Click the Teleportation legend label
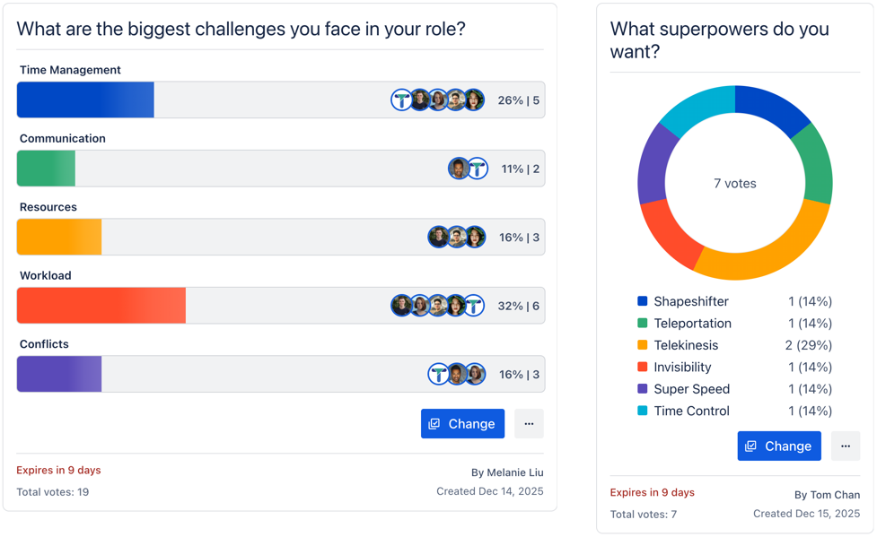 click(692, 324)
